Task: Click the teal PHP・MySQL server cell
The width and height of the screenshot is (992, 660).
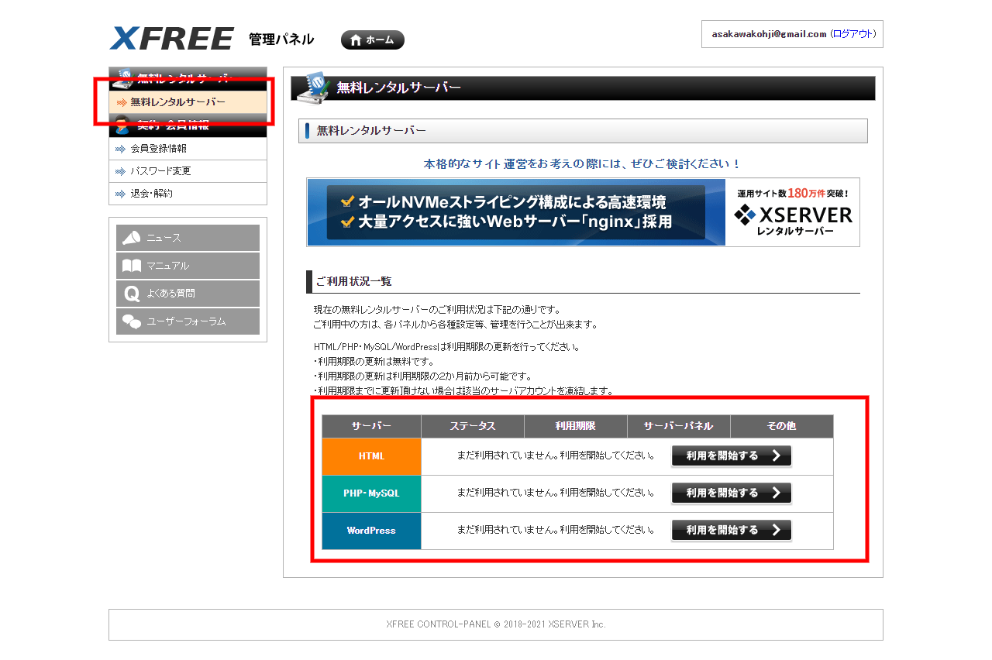Action: click(371, 493)
